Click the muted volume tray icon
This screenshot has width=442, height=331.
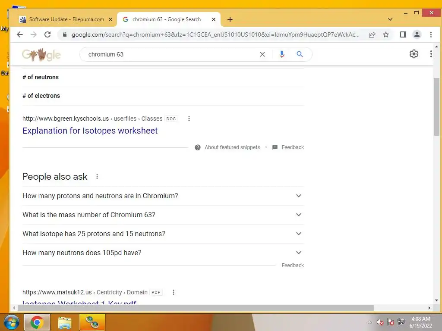click(380, 322)
